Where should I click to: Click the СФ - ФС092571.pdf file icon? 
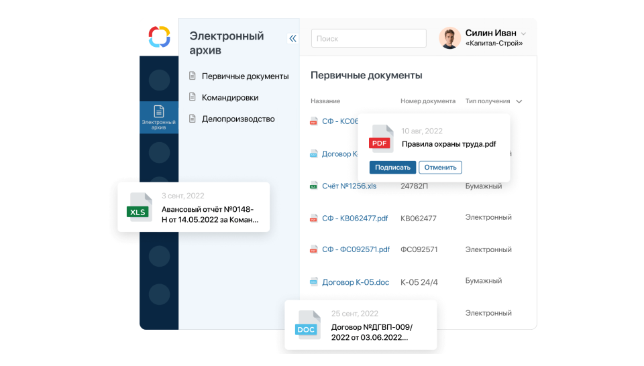point(313,249)
